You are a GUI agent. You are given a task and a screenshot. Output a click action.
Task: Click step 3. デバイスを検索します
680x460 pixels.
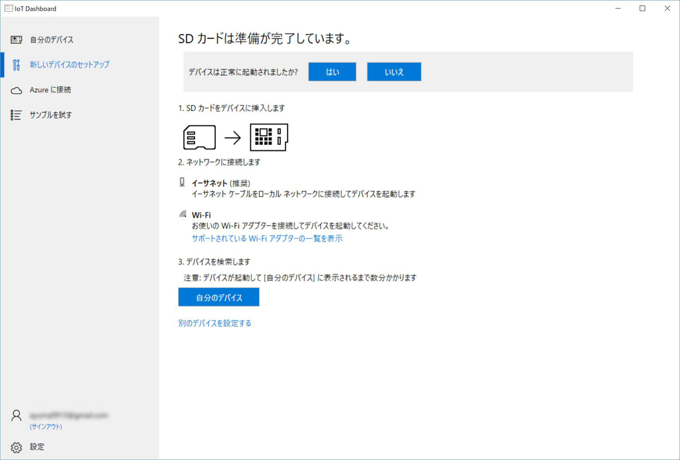[x=214, y=262]
